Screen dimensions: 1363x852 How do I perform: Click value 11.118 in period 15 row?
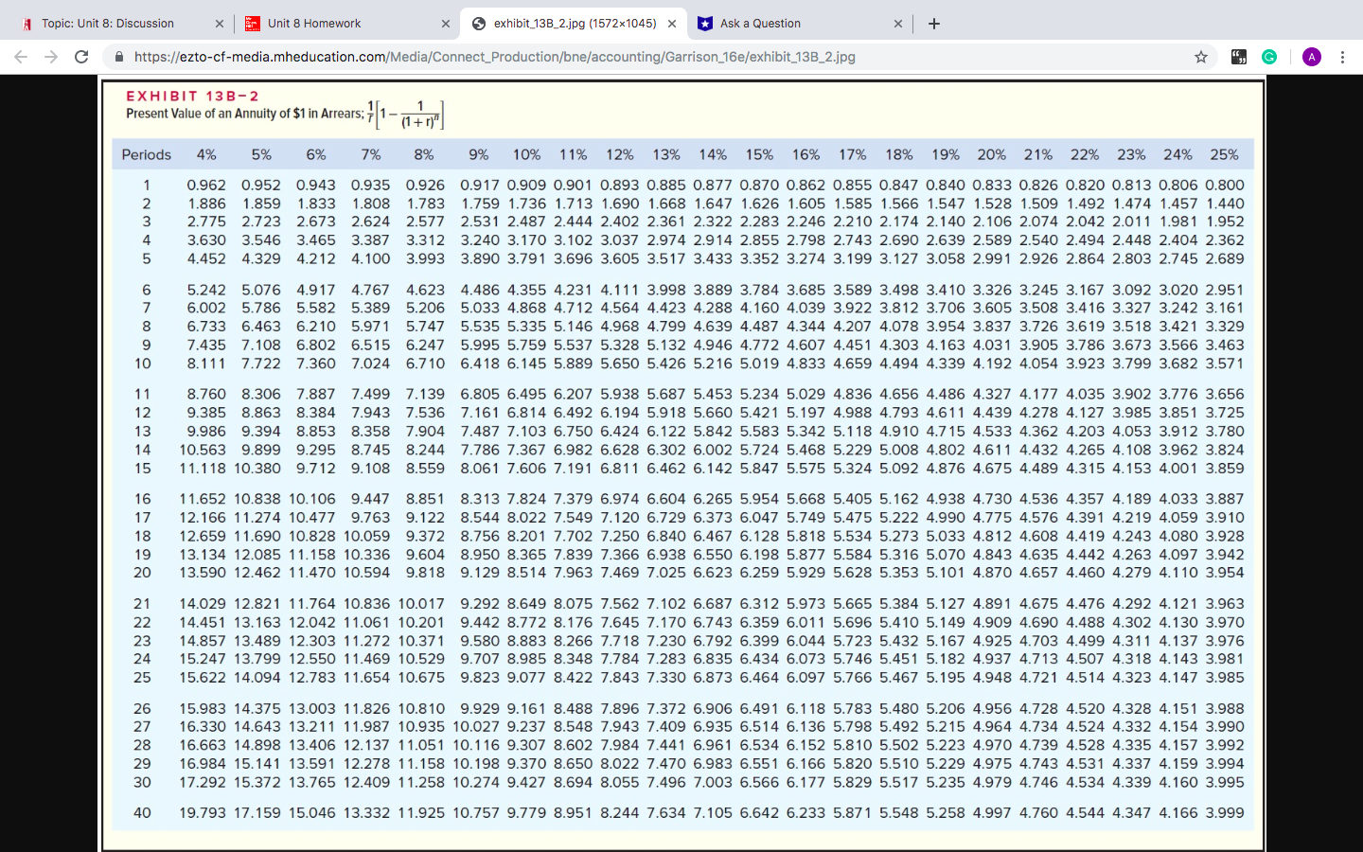click(203, 468)
